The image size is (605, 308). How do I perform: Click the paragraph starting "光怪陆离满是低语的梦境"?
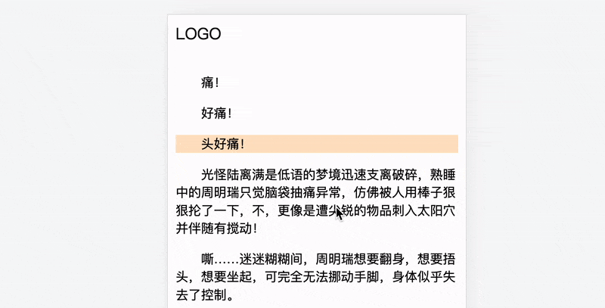pos(316,201)
